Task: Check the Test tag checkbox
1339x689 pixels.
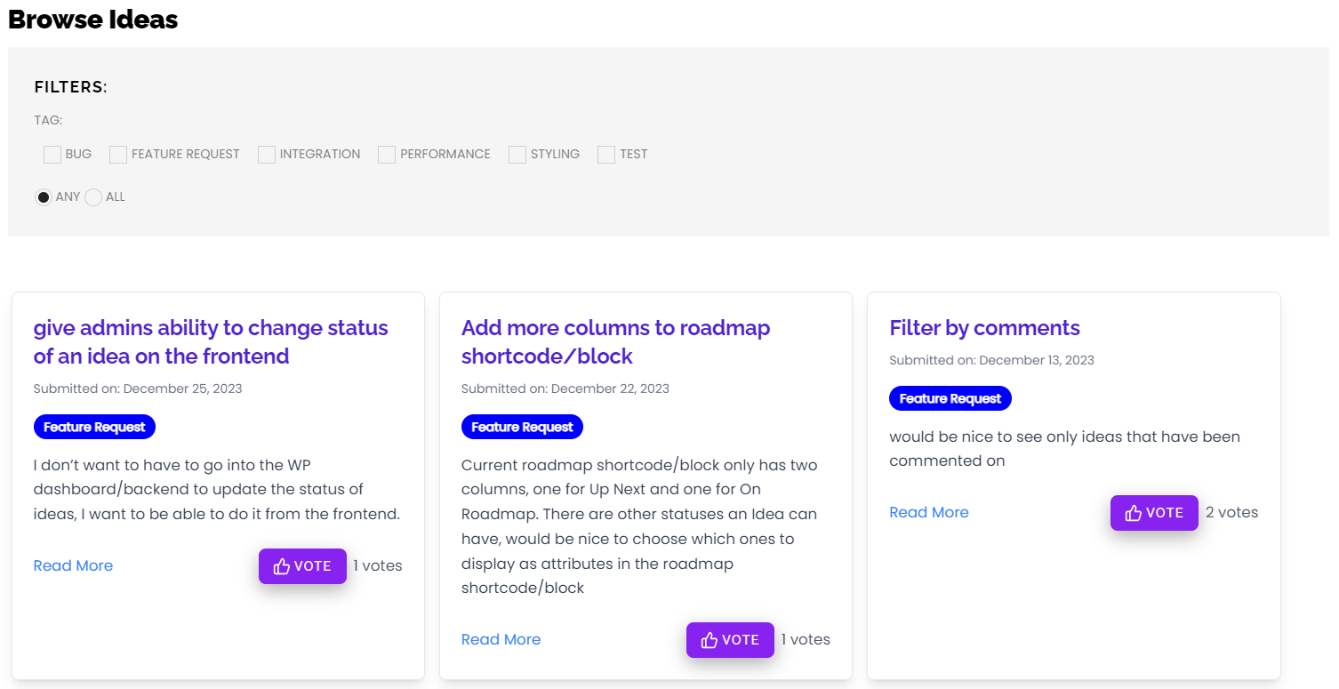Action: [606, 155]
